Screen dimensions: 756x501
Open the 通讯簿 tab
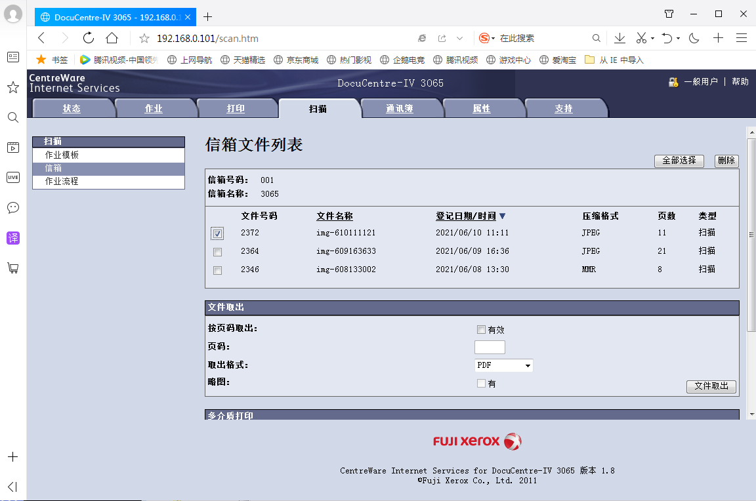tap(400, 109)
